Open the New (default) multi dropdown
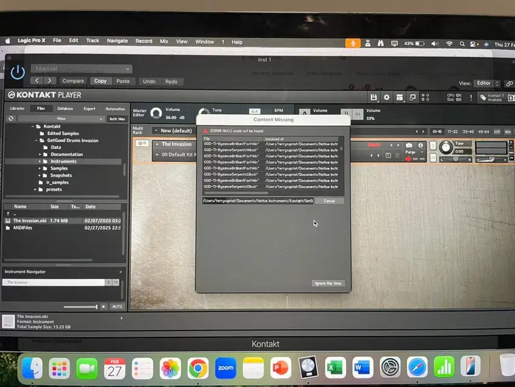The height and width of the screenshot is (387, 515). tap(173, 131)
